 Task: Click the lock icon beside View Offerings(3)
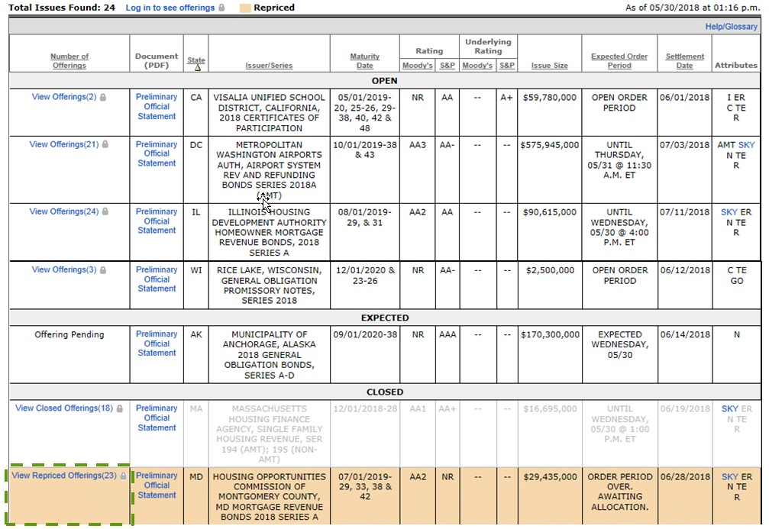[x=103, y=270]
